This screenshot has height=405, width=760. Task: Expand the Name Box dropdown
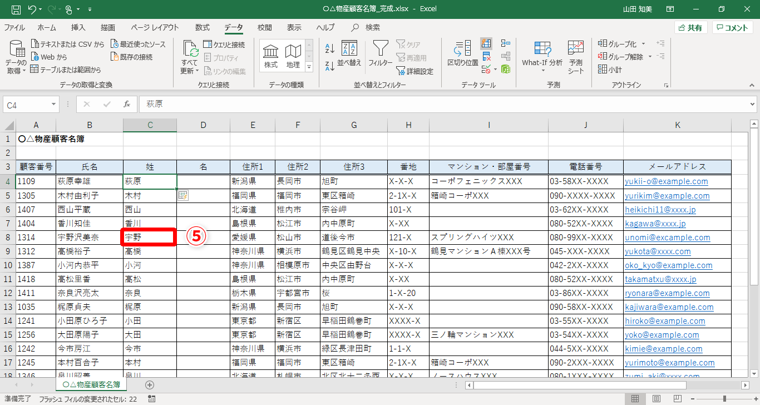click(54, 104)
